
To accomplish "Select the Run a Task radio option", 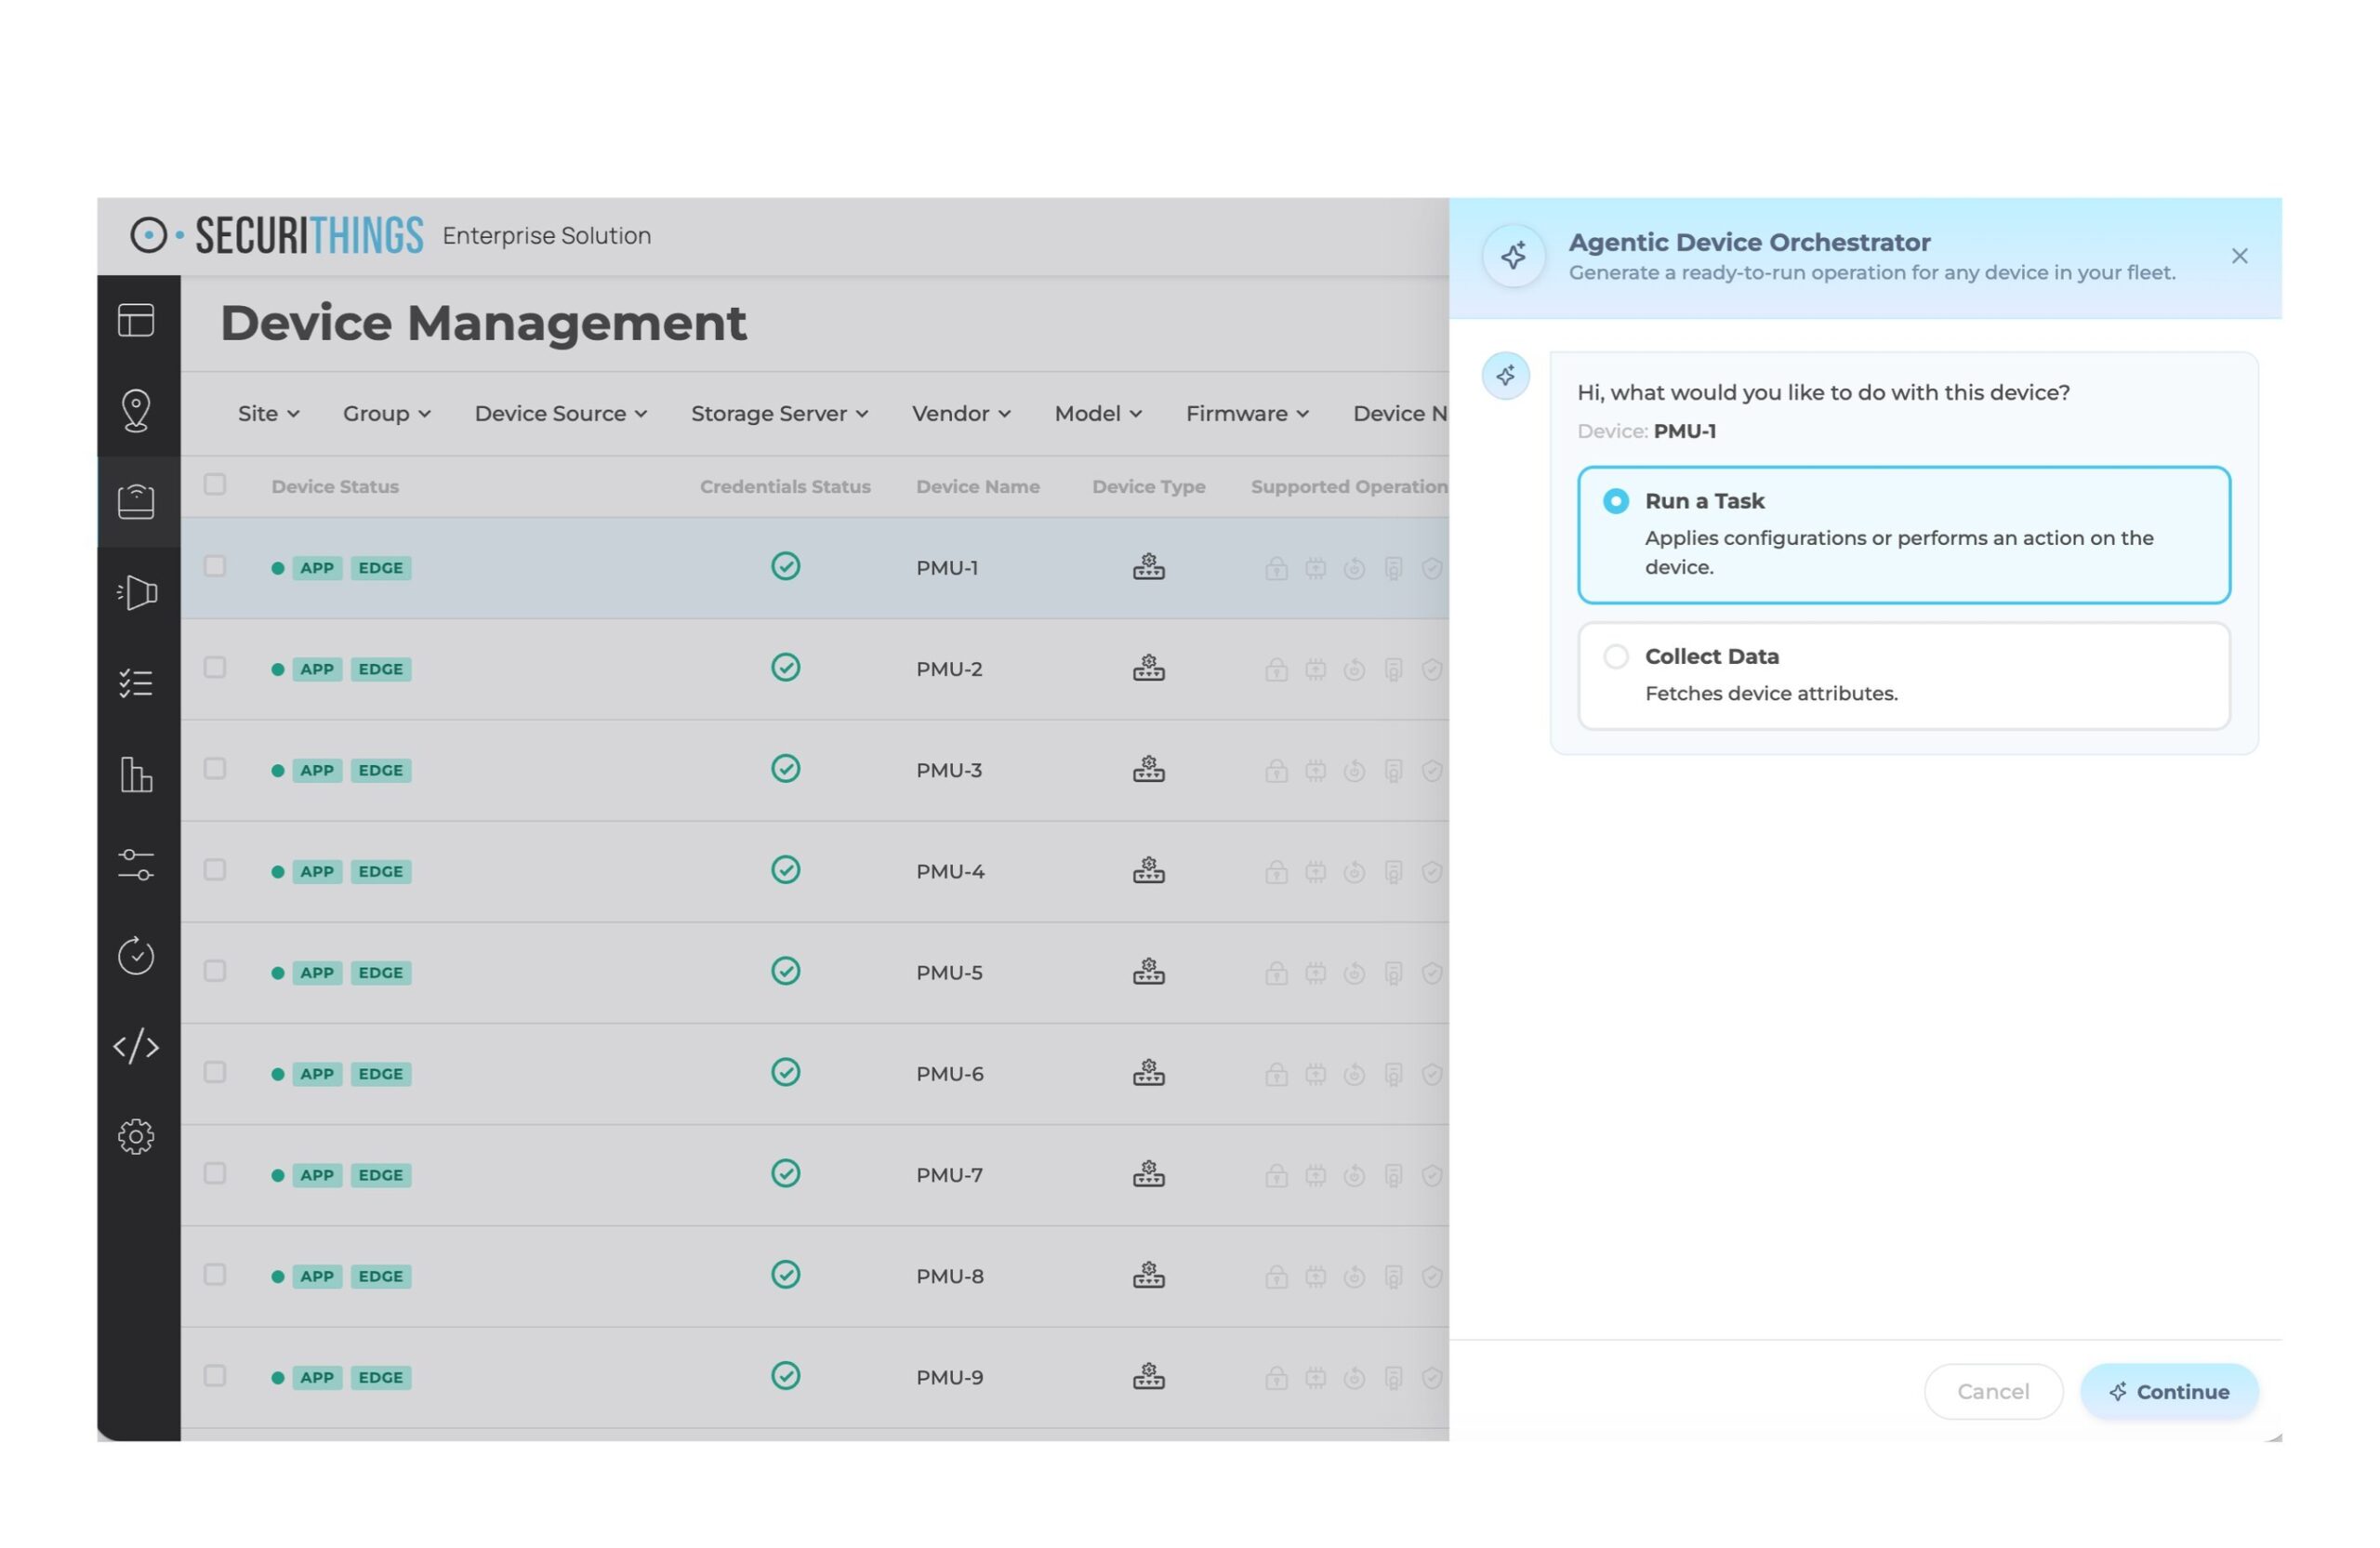I will pyautogui.click(x=1616, y=501).
